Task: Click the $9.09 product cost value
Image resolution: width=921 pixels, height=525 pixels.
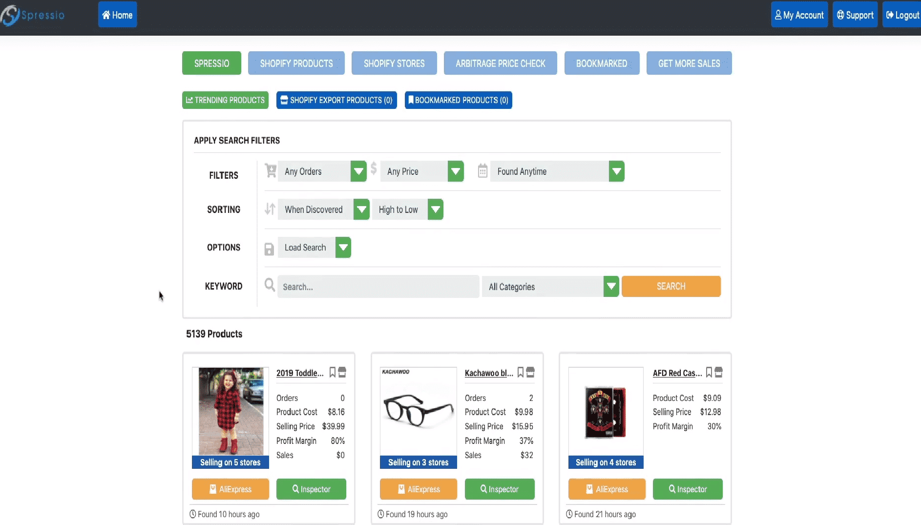Action: 712,398
